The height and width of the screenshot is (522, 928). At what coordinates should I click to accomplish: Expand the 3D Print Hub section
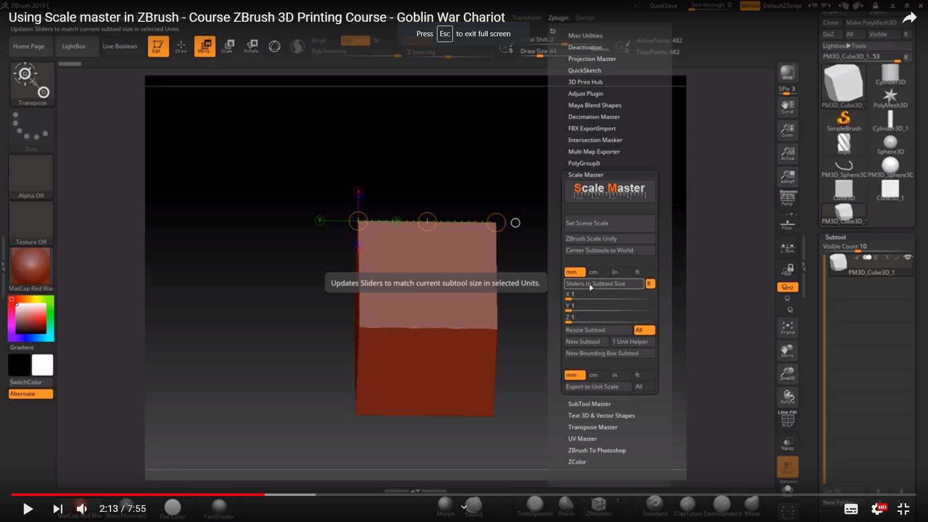tap(585, 82)
